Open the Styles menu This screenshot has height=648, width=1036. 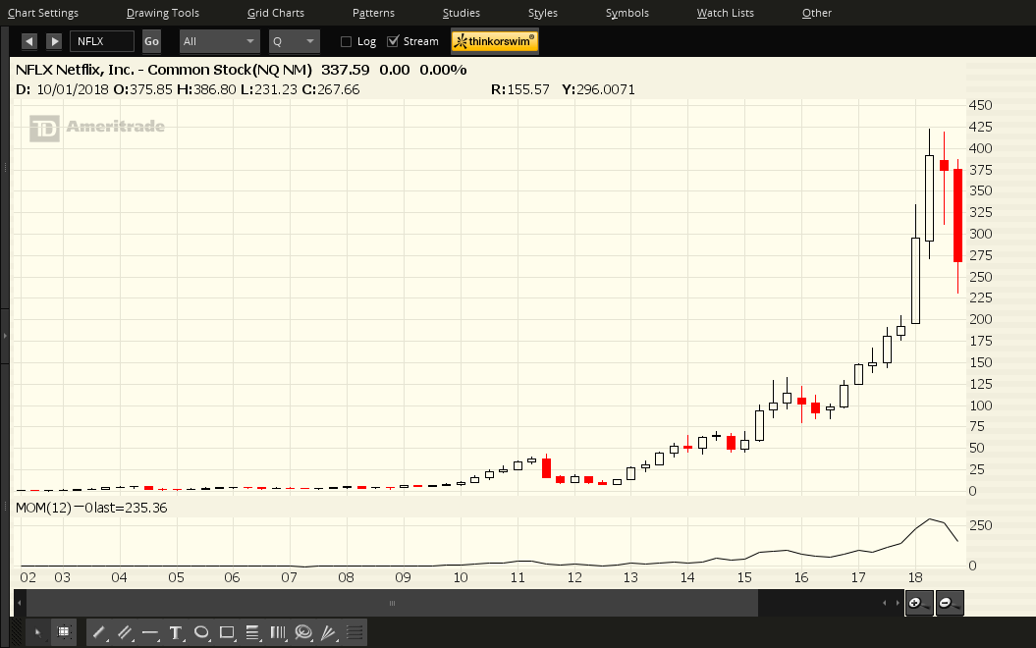[542, 13]
